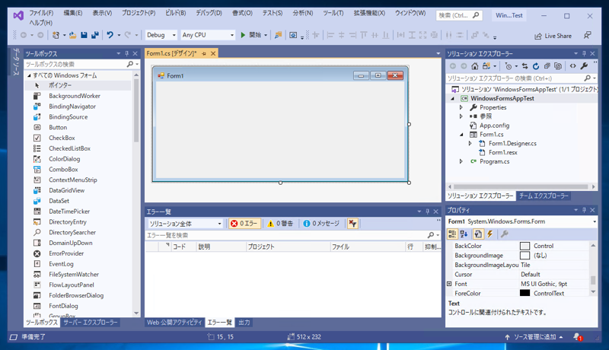
Task: Click the Home icon in Solution Explorer toolbar
Action: click(474, 66)
